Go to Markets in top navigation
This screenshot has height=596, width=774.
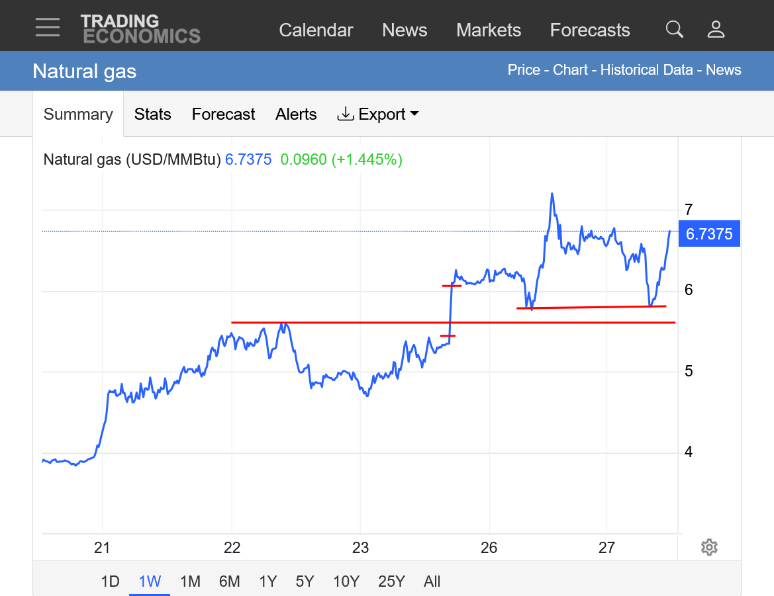coord(489,30)
